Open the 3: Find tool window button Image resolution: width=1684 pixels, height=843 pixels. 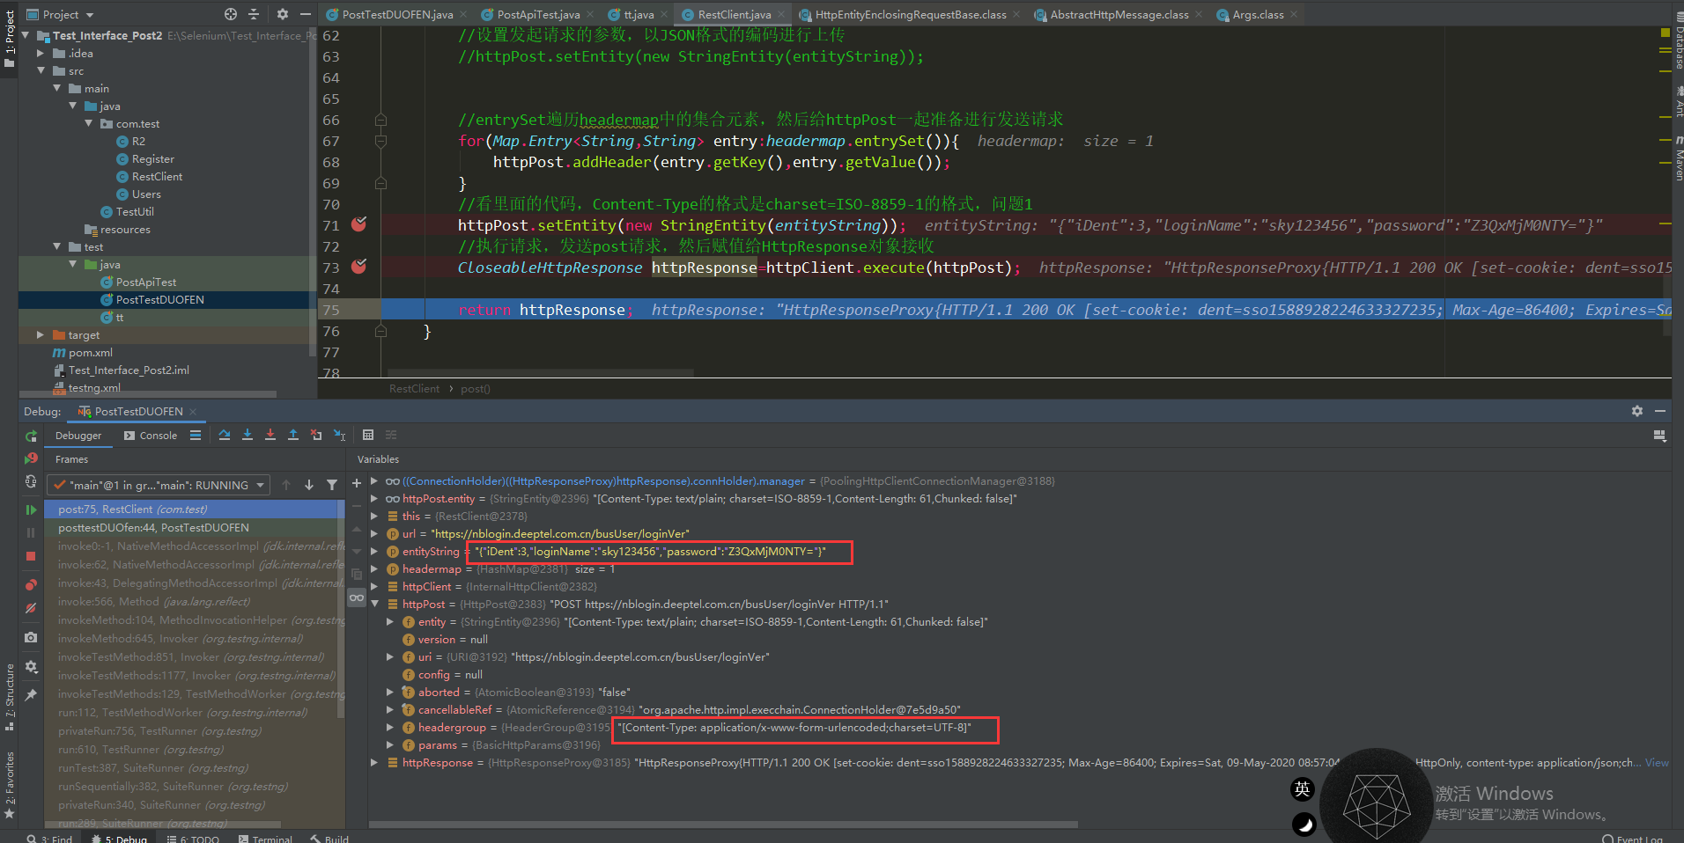(x=49, y=839)
